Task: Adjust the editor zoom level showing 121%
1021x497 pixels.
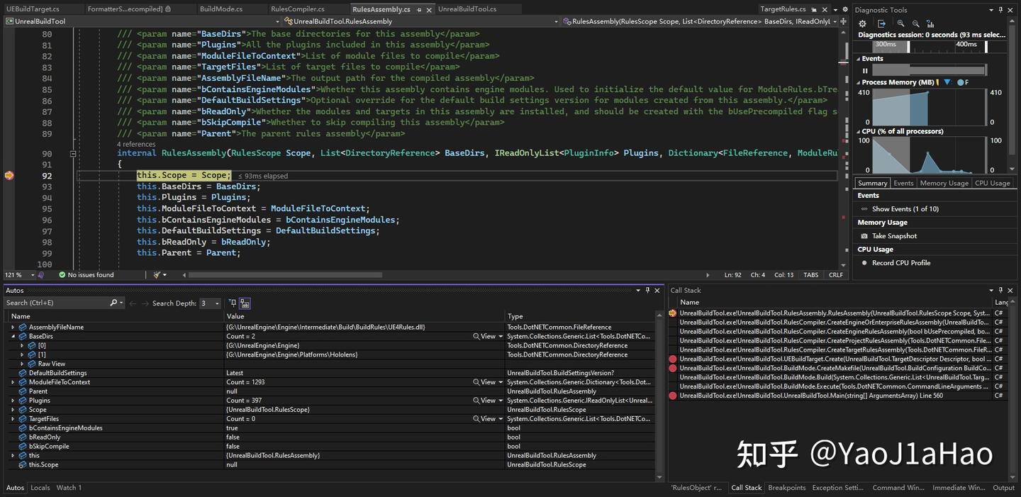Action: (15, 274)
